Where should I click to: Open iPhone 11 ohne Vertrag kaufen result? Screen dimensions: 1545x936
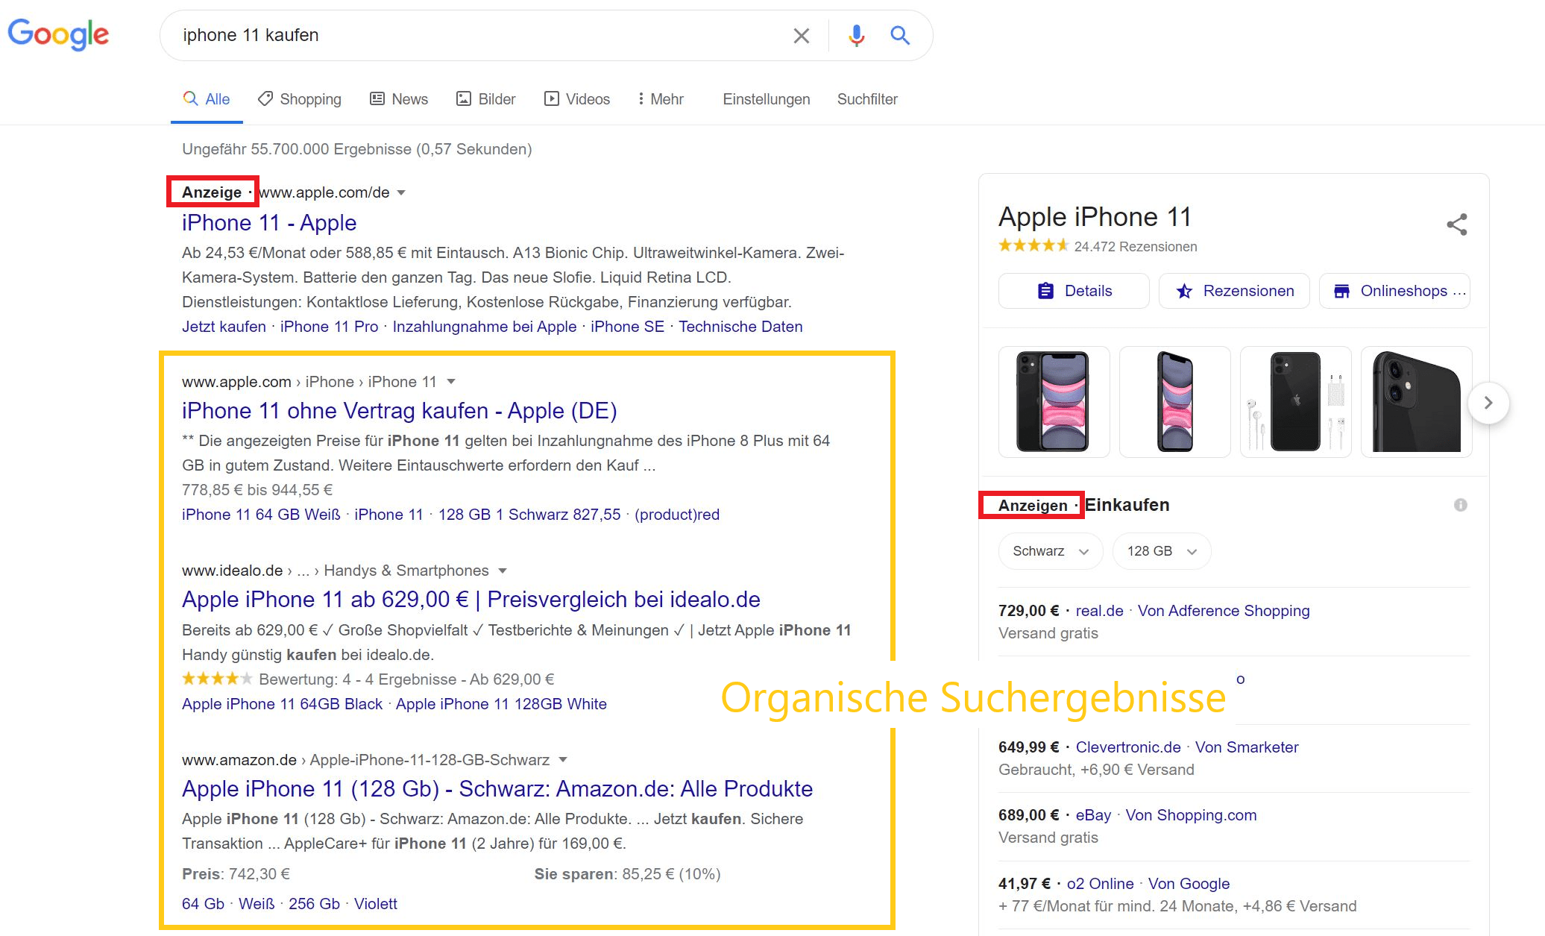(400, 411)
